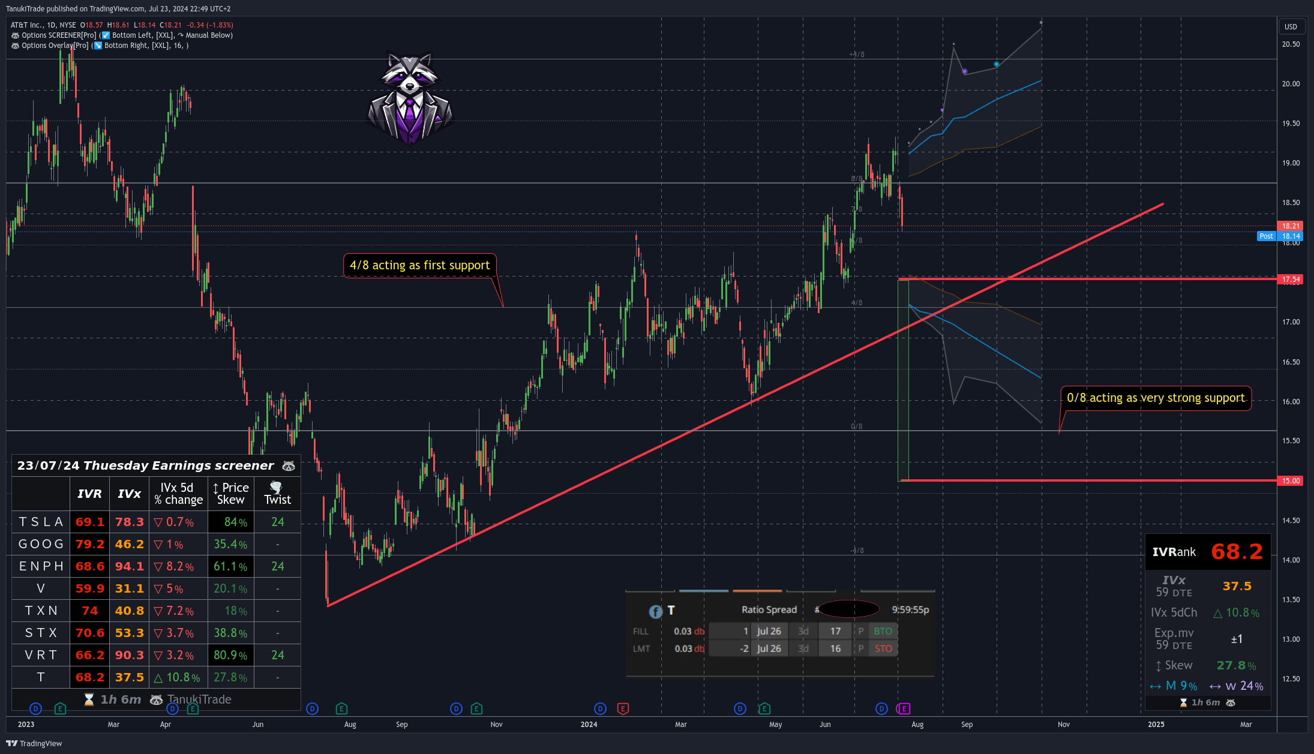1314x754 pixels.
Task: Click the purple dot on upper projection line
Action: point(965,72)
